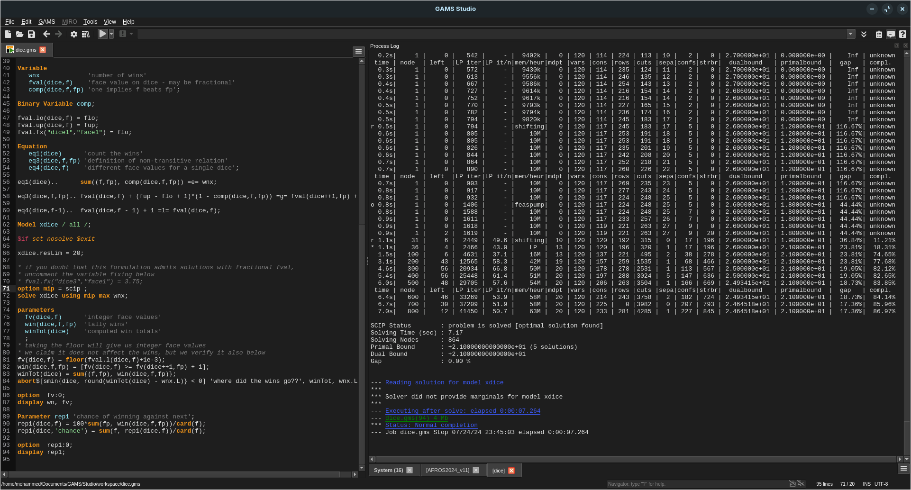The height and width of the screenshot is (490, 911).
Task: Open 'Reading solution for model xdice' link
Action: tap(444, 382)
